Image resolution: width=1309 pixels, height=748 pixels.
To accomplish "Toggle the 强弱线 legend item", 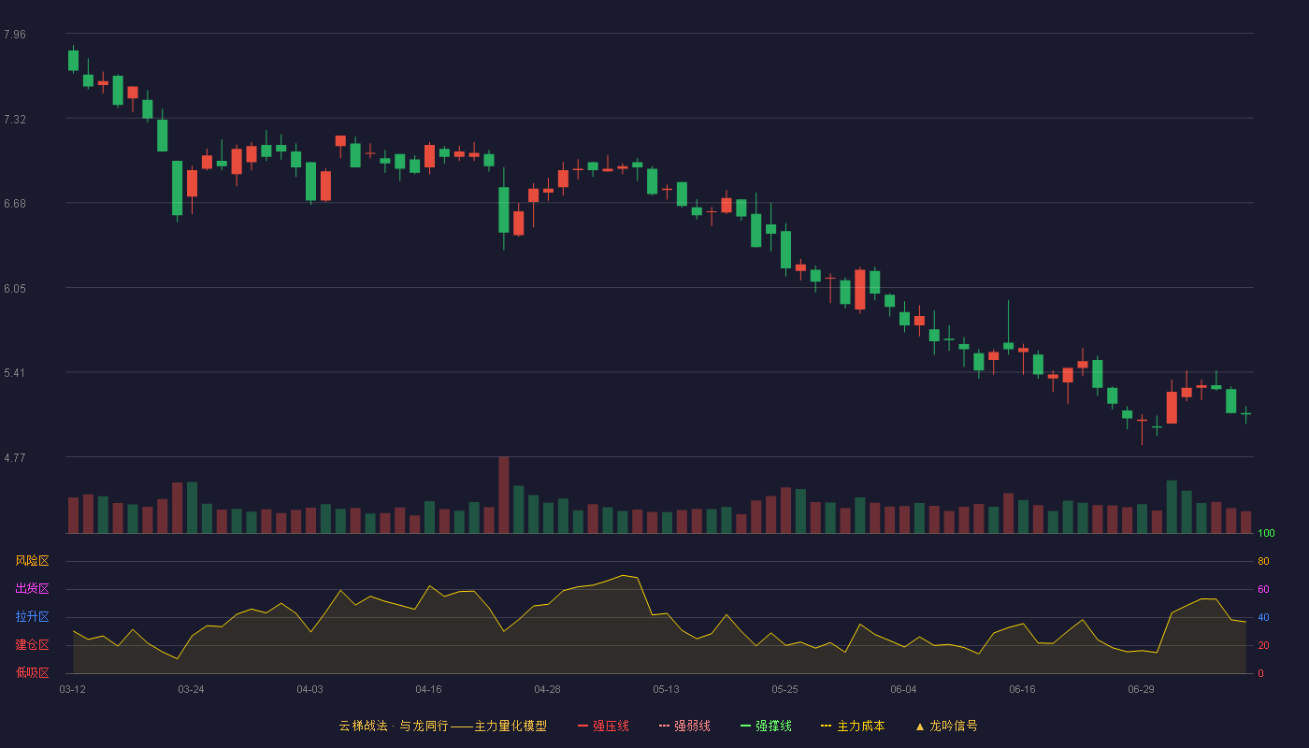I will coord(684,726).
